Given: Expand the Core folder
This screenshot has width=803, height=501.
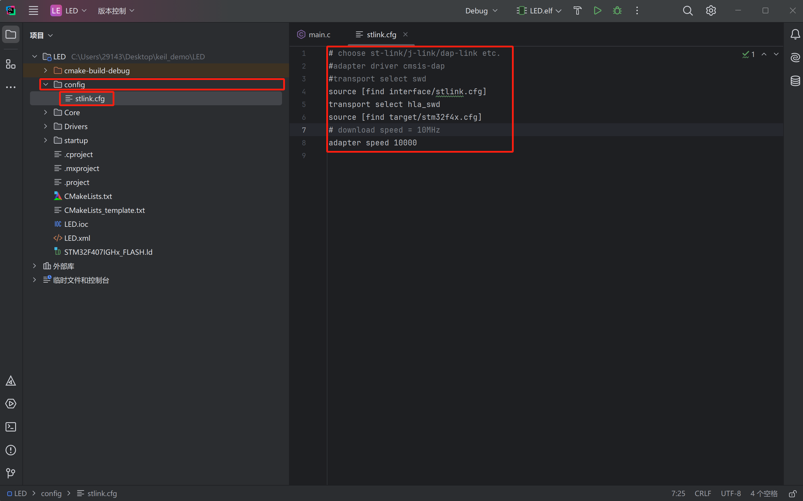Looking at the screenshot, I should [46, 113].
